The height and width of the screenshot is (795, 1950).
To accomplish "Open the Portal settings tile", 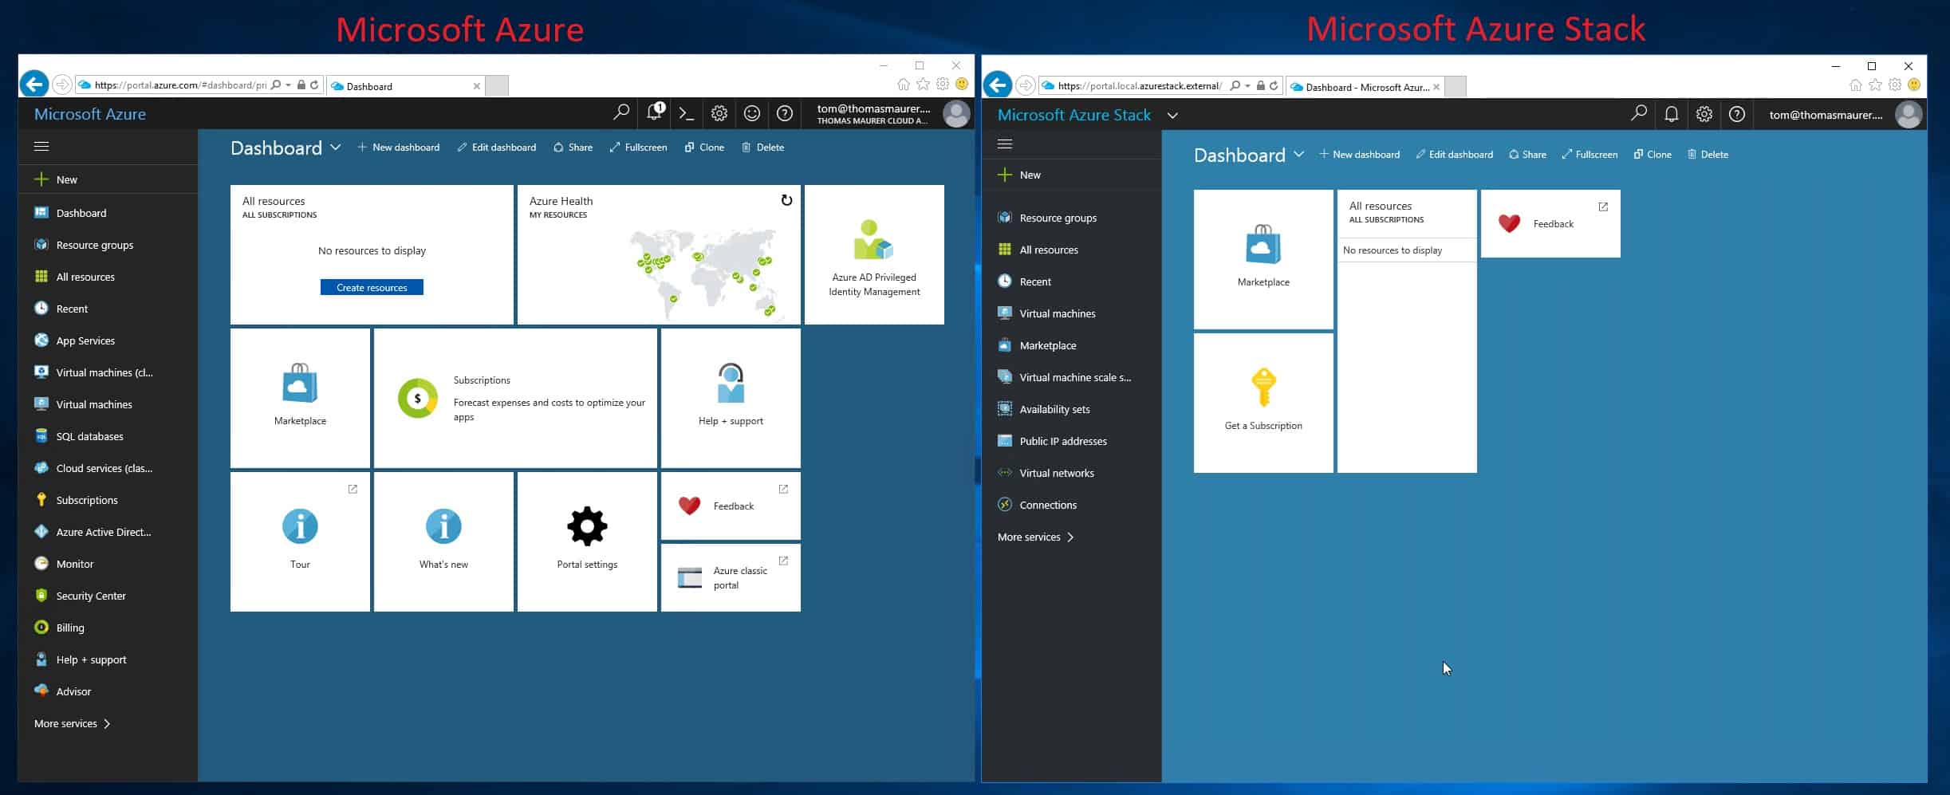I will point(587,541).
